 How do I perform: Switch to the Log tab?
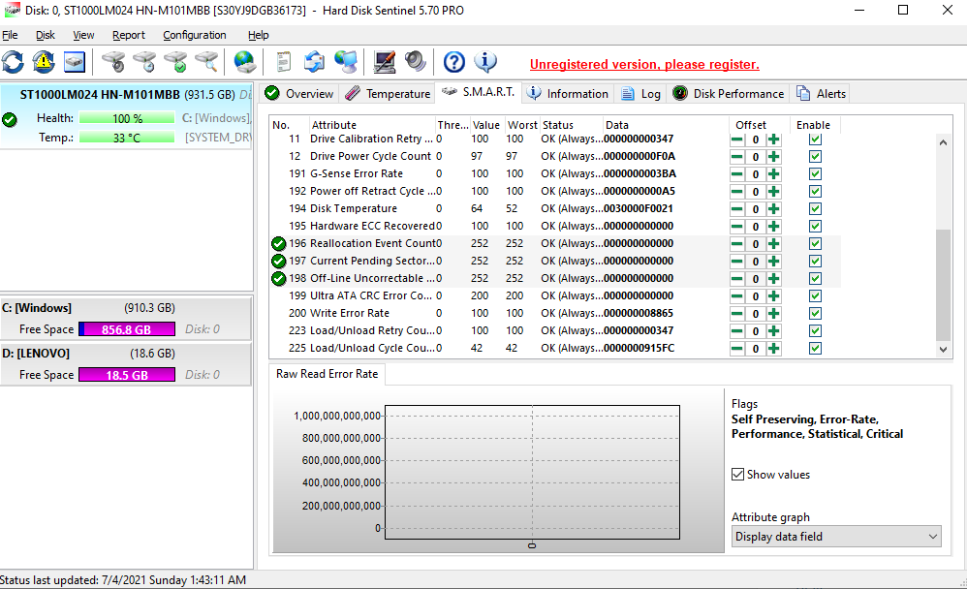point(640,94)
